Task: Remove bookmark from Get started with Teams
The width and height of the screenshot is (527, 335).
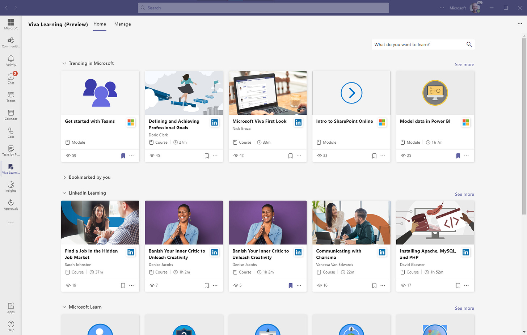Action: [x=123, y=156]
